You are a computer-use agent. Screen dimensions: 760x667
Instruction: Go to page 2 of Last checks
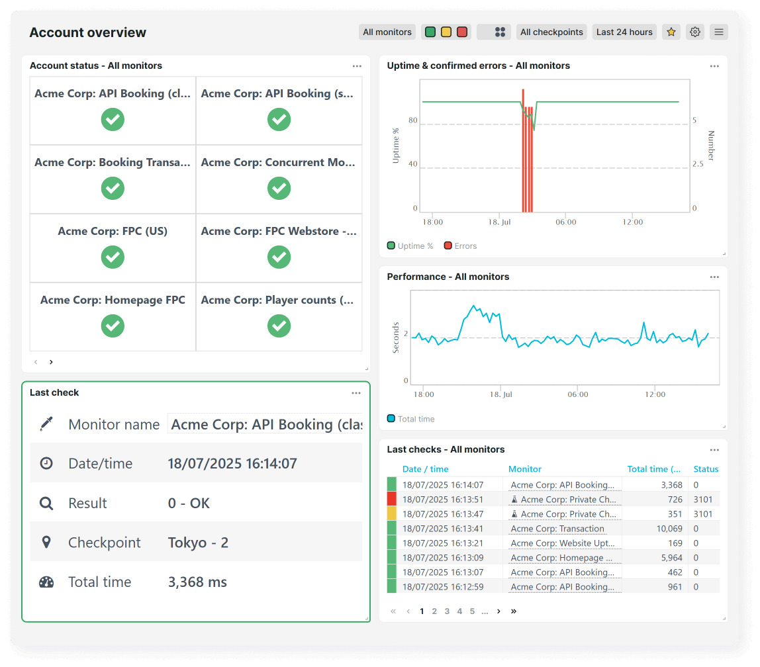point(434,611)
